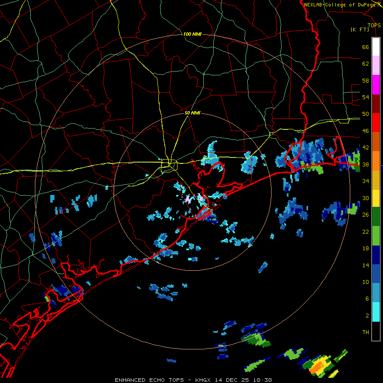Click the '50 NMI' range ring label
Viewport: 383px width, 383px height.
(x=192, y=113)
